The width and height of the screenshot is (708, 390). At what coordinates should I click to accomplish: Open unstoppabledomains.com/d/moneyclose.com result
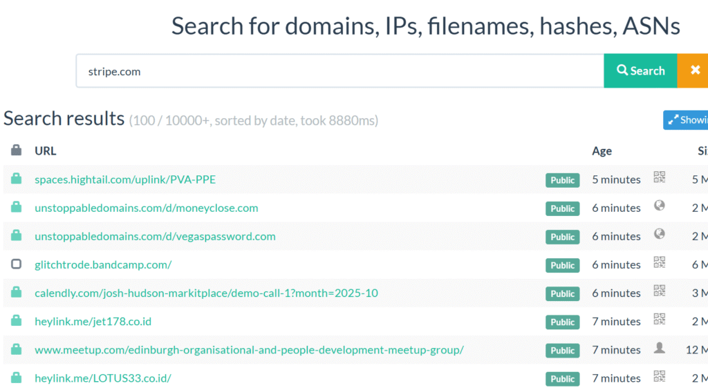147,208
